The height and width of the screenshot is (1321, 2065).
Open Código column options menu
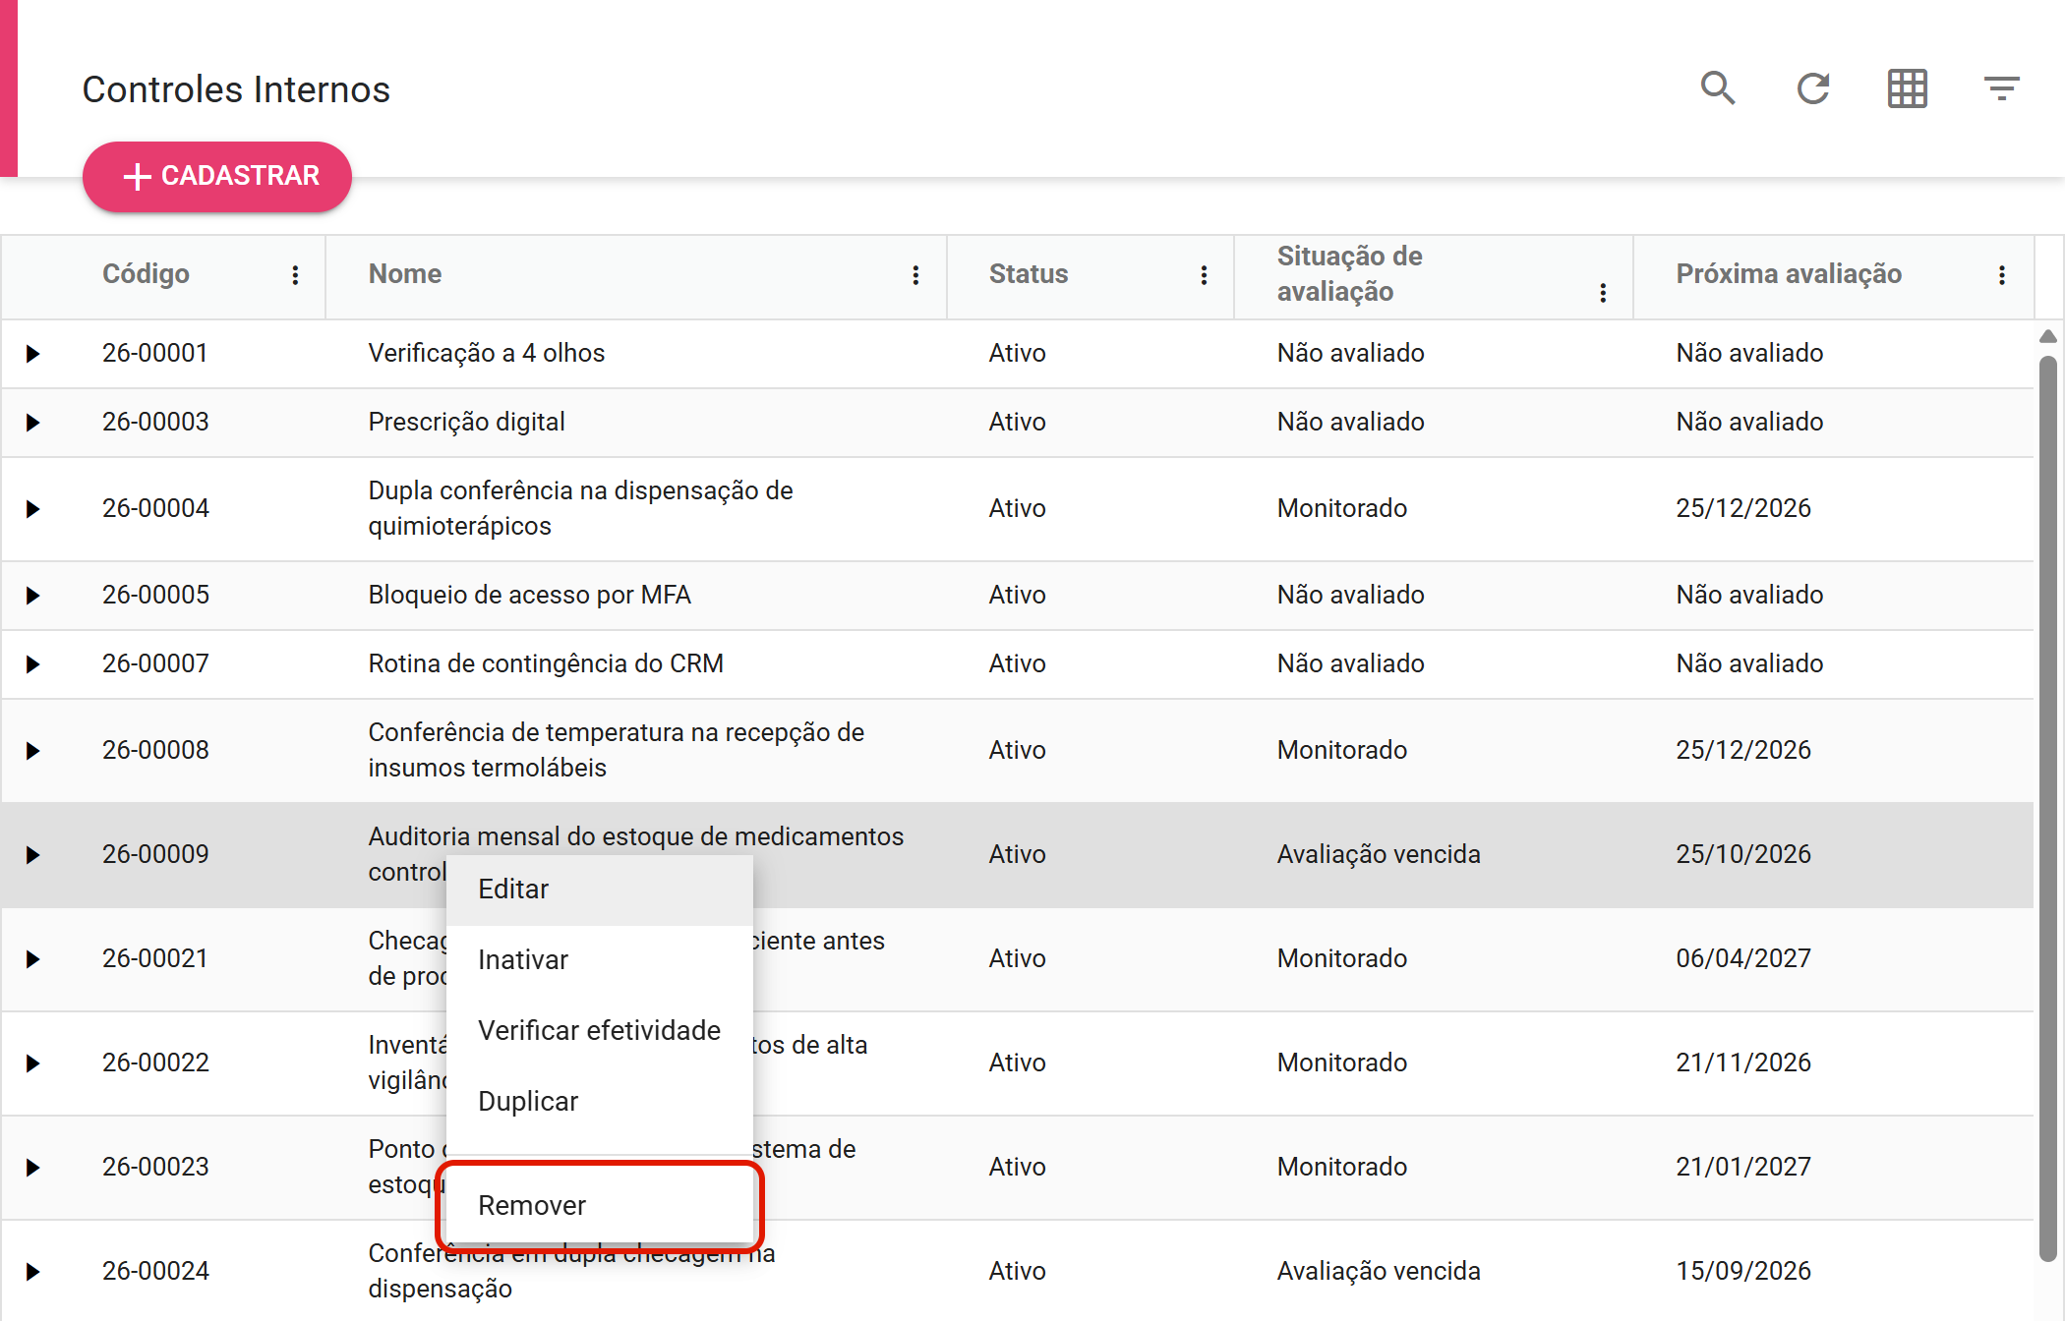click(295, 275)
